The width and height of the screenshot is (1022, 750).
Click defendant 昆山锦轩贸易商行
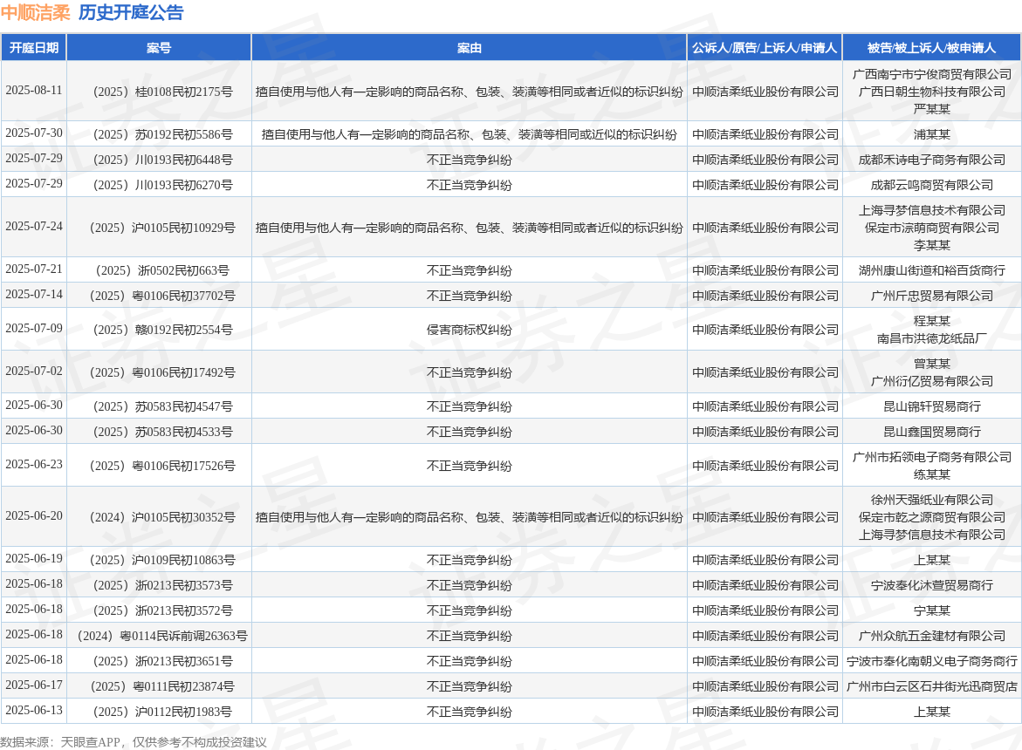932,406
